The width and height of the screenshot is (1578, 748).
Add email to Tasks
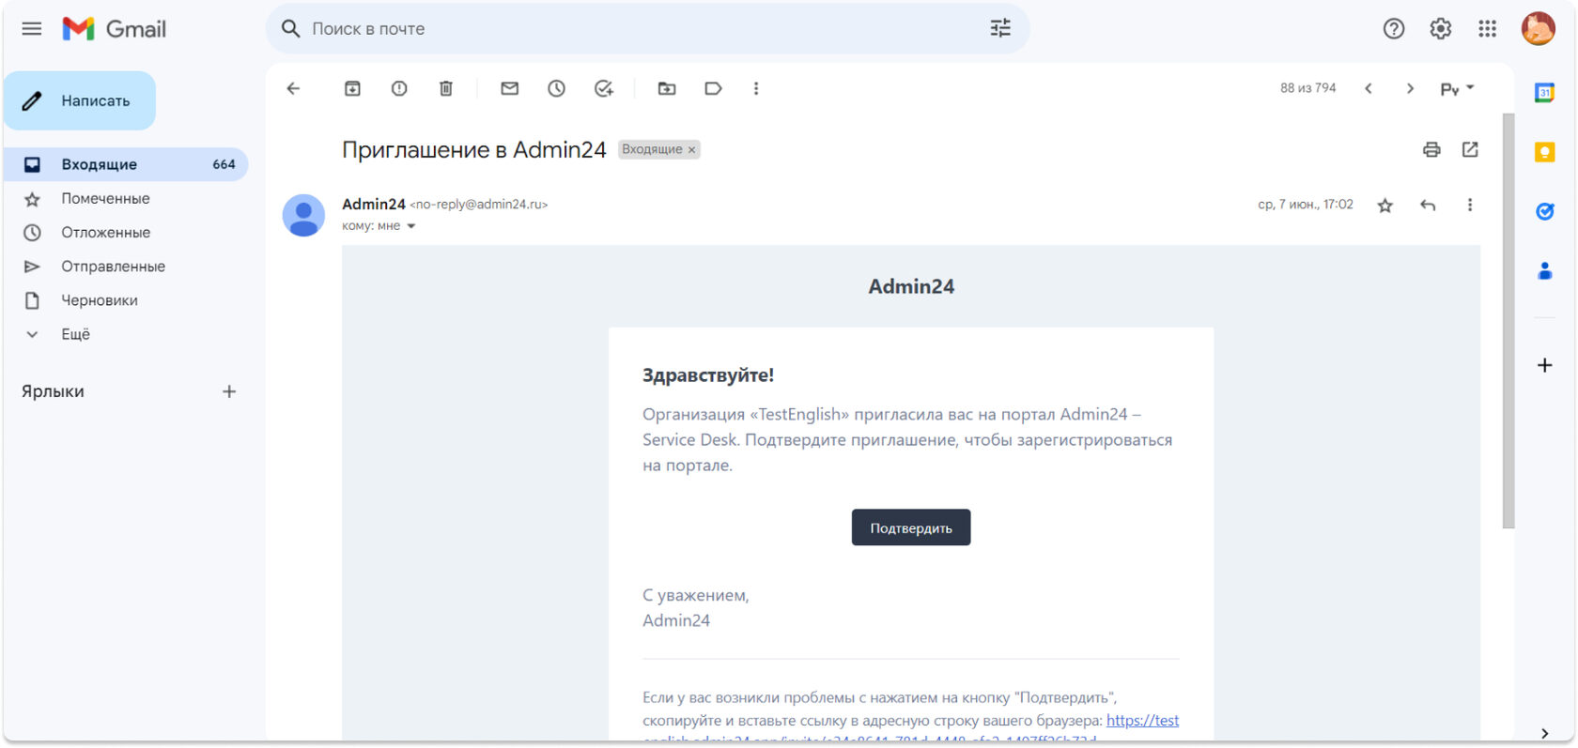[x=604, y=88]
